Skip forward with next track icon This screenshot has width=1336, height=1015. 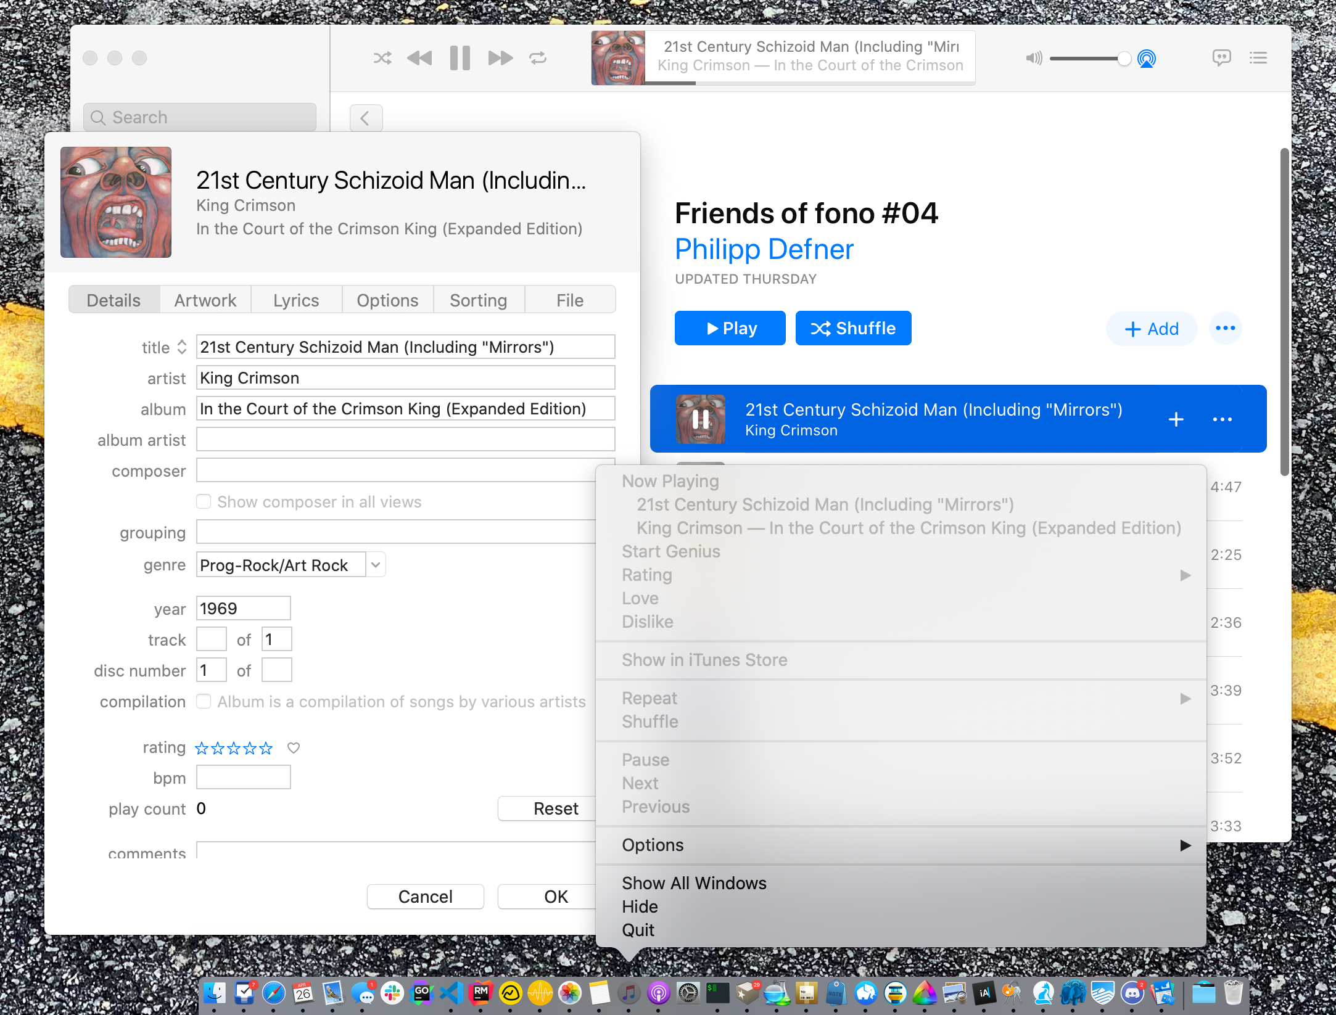click(500, 59)
